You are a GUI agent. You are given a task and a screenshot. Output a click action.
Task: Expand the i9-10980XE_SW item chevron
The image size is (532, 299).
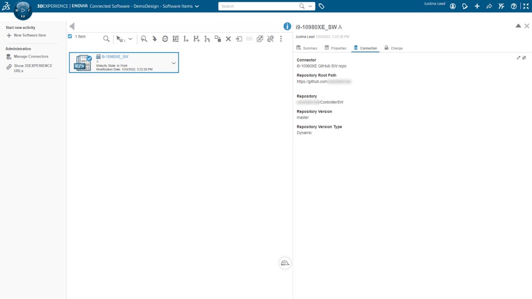coord(173,63)
